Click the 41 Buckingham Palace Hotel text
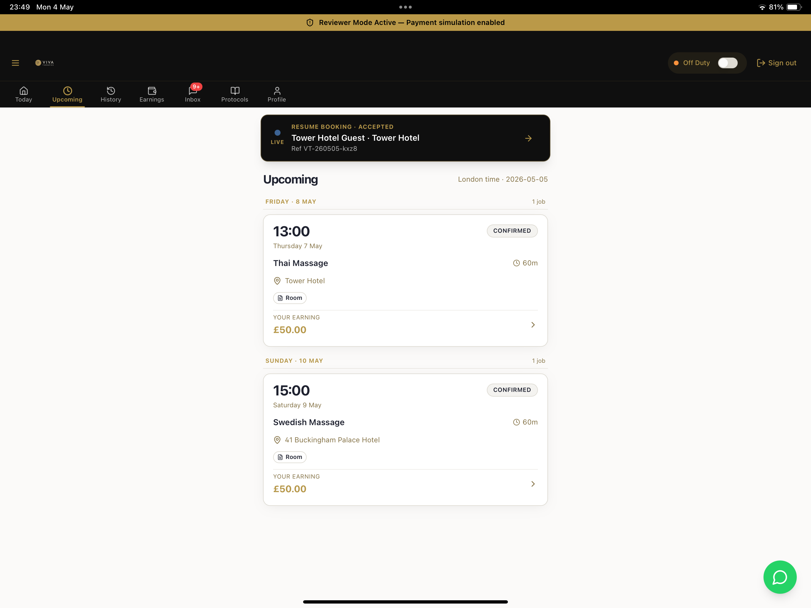Image resolution: width=811 pixels, height=608 pixels. point(332,440)
